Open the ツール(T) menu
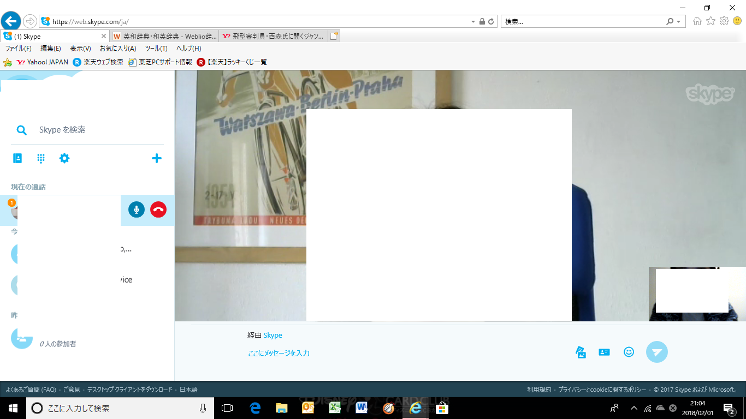The width and height of the screenshot is (746, 419). coord(156,49)
